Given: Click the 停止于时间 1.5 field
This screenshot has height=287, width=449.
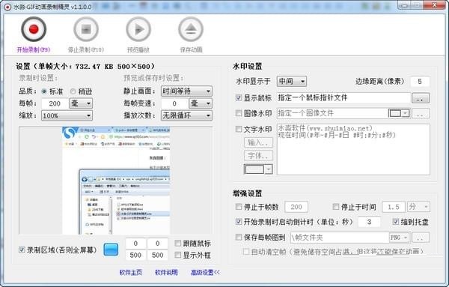Looking at the screenshot, I should [x=394, y=207].
